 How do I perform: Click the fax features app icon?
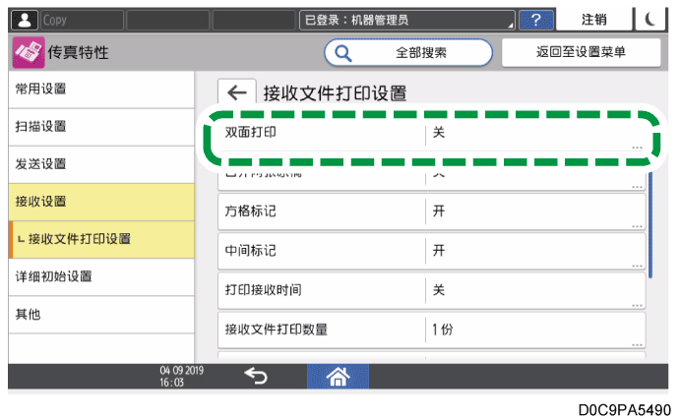29,52
